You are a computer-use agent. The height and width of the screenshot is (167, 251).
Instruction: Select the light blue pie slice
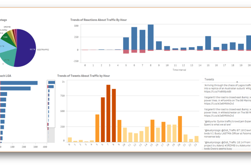[6, 47]
